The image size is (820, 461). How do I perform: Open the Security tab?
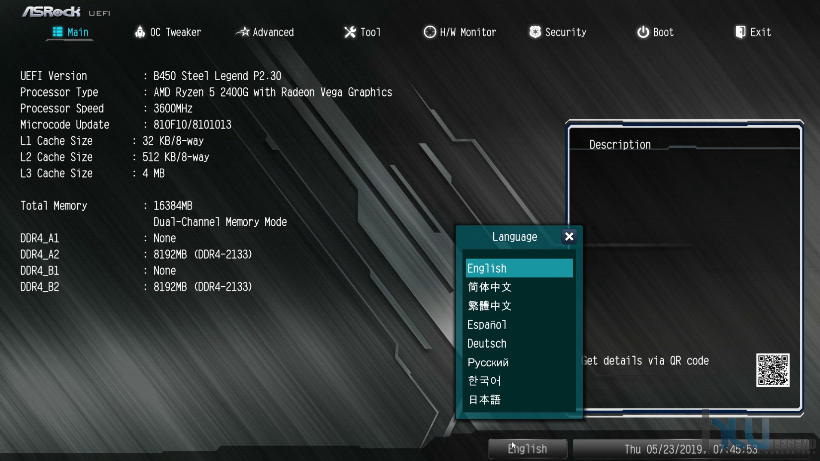[x=558, y=32]
